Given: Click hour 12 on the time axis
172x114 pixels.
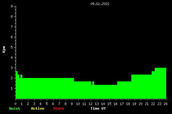Looking at the screenshot, I should (90, 104).
